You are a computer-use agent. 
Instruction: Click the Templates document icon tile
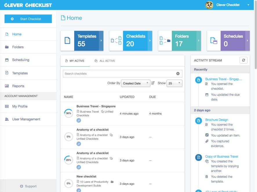[67, 41]
